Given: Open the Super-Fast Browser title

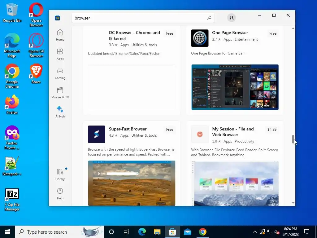Looking at the screenshot, I should tap(128, 129).
